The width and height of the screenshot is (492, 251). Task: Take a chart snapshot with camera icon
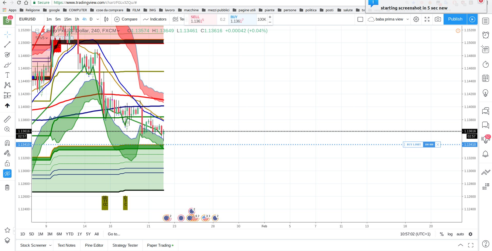pos(438,19)
